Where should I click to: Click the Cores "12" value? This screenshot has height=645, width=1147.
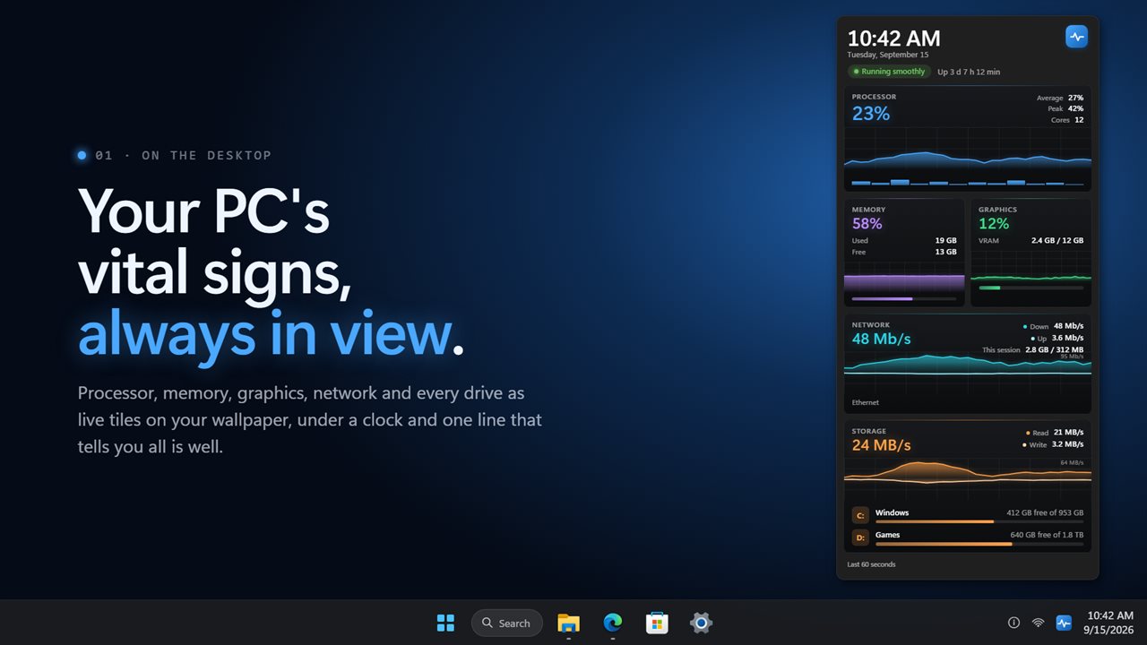(1079, 119)
